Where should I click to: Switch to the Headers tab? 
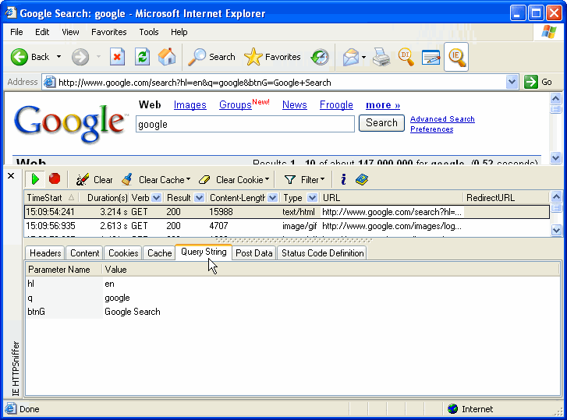[45, 252]
